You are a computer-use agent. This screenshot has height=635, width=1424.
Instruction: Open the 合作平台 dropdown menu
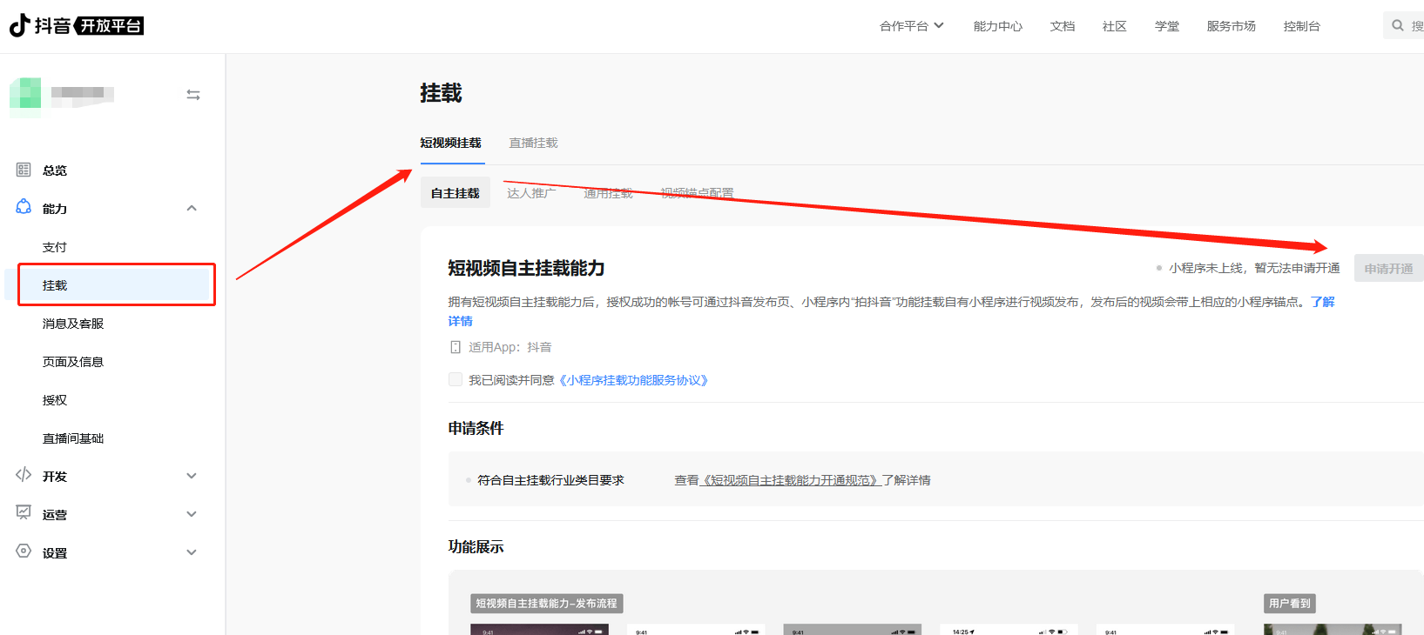tap(911, 26)
